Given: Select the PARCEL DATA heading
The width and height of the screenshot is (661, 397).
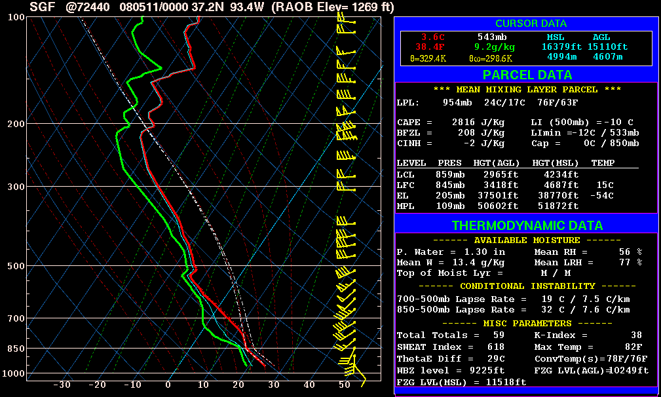Looking at the screenshot, I should pyautogui.click(x=525, y=75).
